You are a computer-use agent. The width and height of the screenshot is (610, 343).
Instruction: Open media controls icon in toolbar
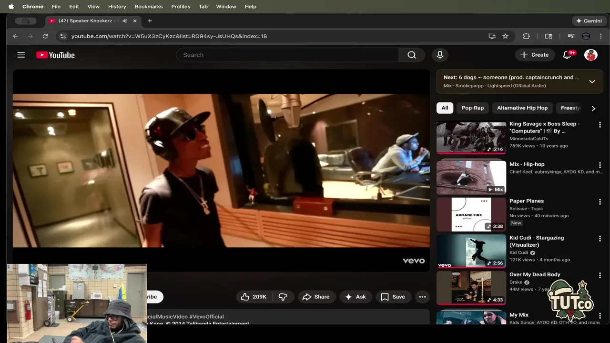(x=571, y=36)
